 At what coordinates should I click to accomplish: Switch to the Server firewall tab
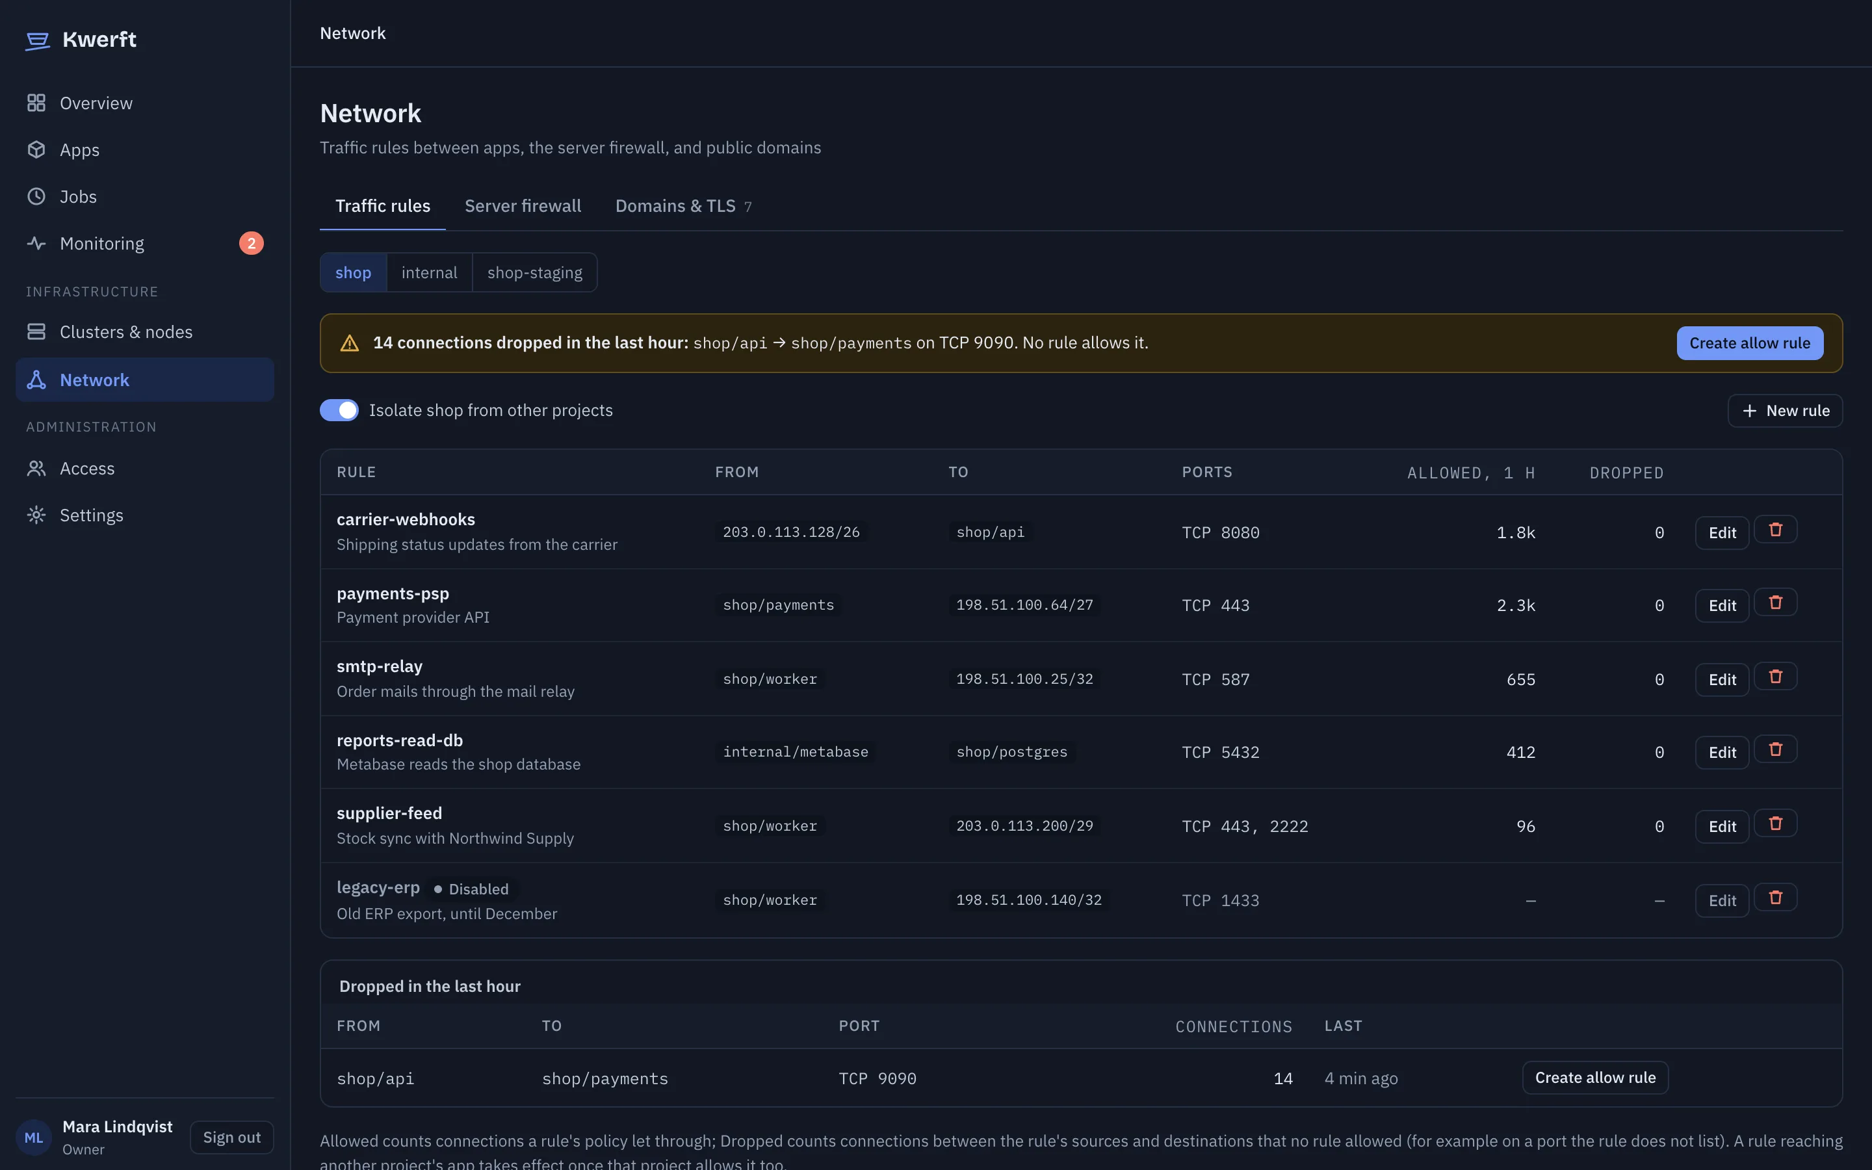pyautogui.click(x=523, y=206)
